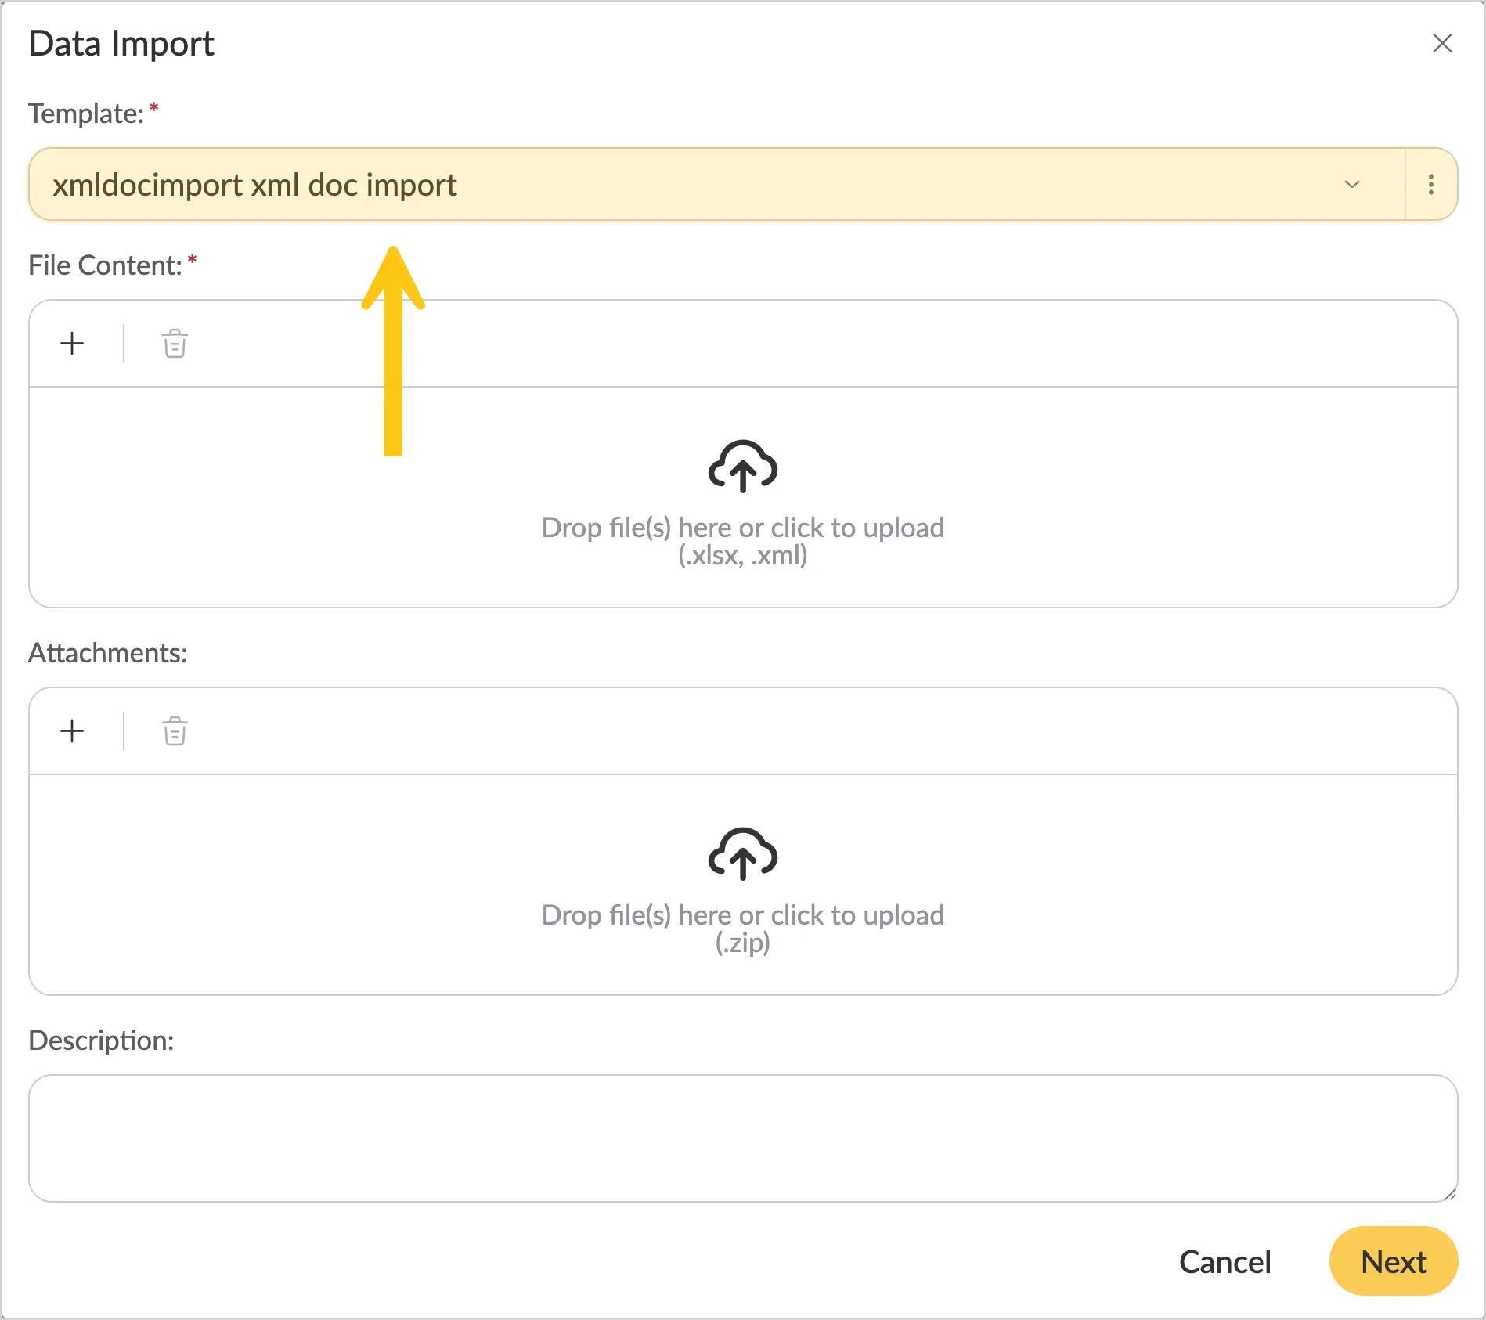Add an attachment with the plus icon
Viewport: 1486px width, 1320px height.
[x=72, y=730]
